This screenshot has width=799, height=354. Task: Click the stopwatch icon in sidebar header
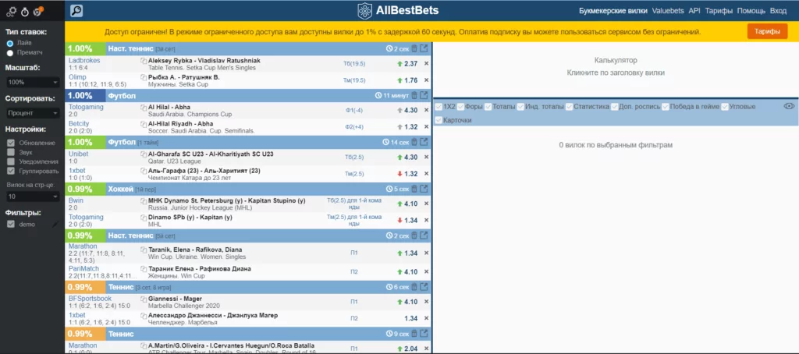25,11
